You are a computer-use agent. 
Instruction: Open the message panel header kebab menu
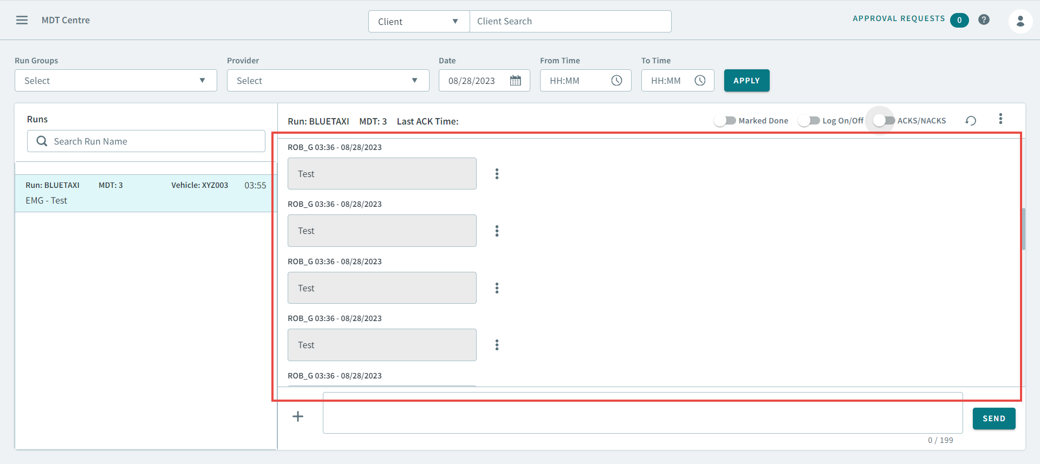pyautogui.click(x=1000, y=119)
